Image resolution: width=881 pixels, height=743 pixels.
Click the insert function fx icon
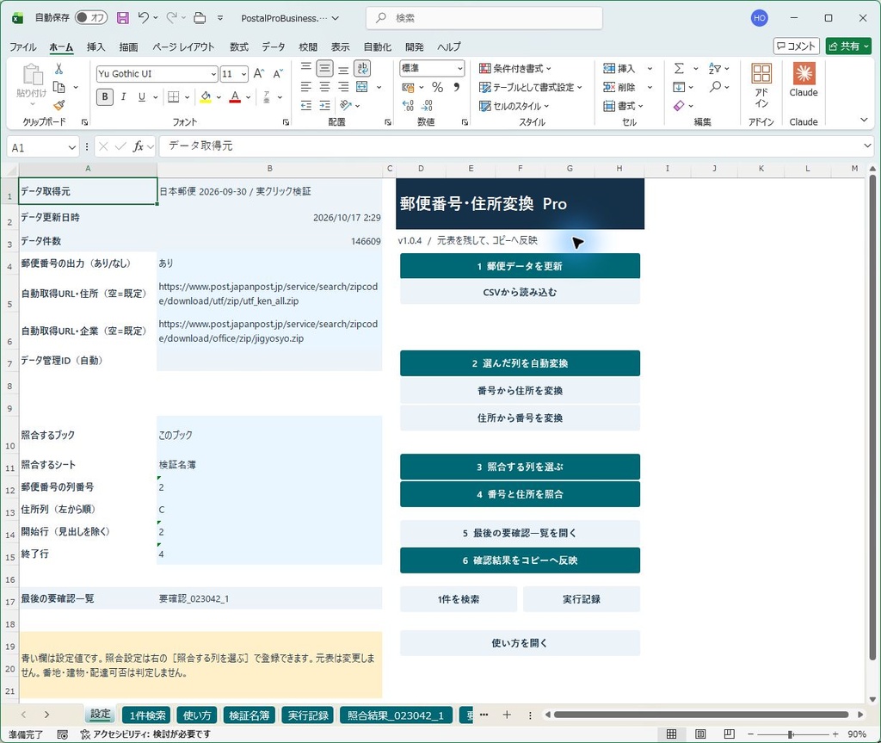pyautogui.click(x=138, y=147)
